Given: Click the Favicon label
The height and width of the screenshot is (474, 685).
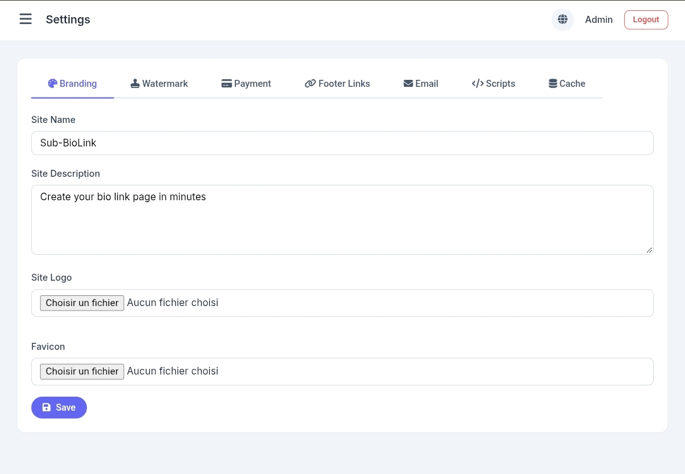Looking at the screenshot, I should coord(48,347).
